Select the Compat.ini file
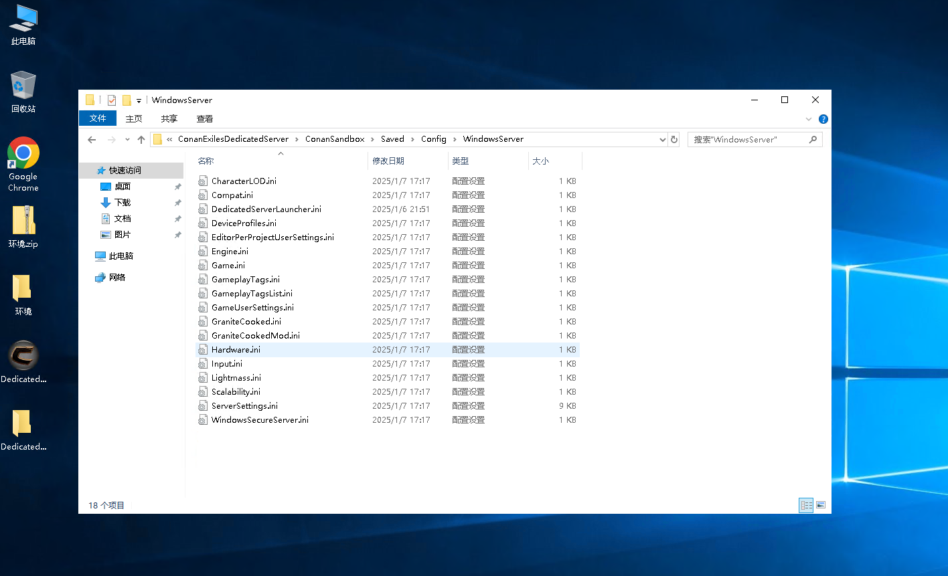This screenshot has height=576, width=948. (232, 195)
